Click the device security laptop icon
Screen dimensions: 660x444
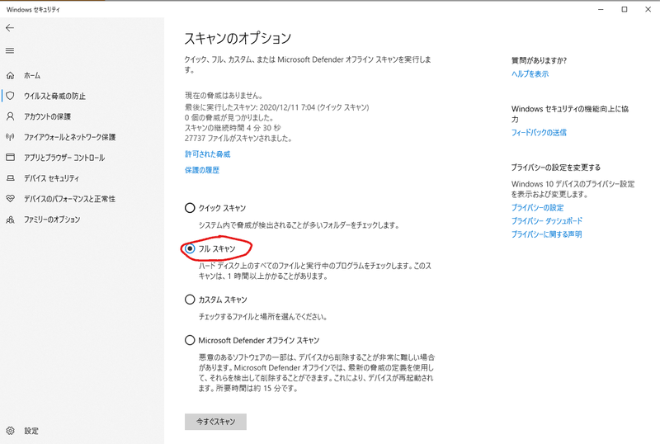point(10,178)
